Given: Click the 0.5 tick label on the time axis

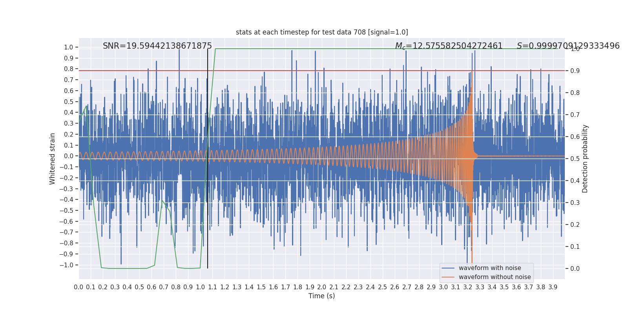Looking at the screenshot, I should [139, 287].
